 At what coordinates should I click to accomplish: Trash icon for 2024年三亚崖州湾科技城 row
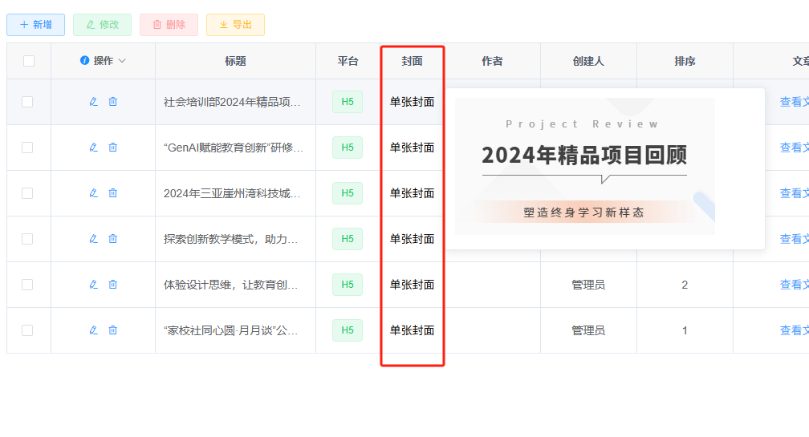pyautogui.click(x=112, y=193)
